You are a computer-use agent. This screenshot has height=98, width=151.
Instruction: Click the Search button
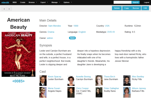[x=135, y=2]
